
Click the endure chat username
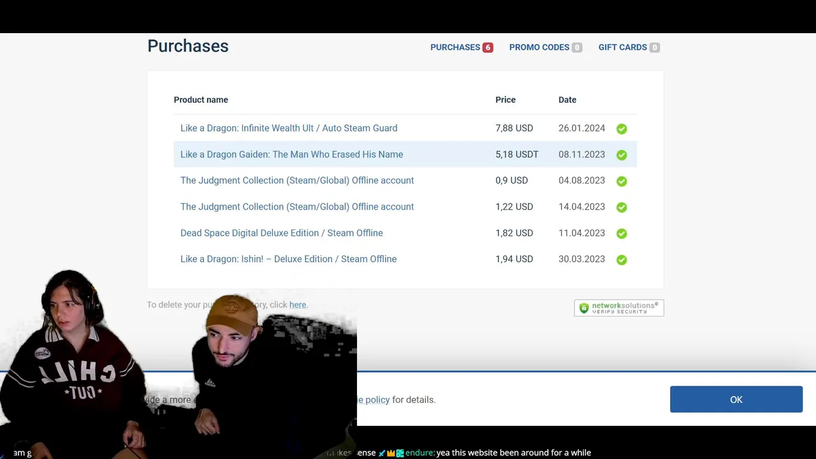coord(419,453)
